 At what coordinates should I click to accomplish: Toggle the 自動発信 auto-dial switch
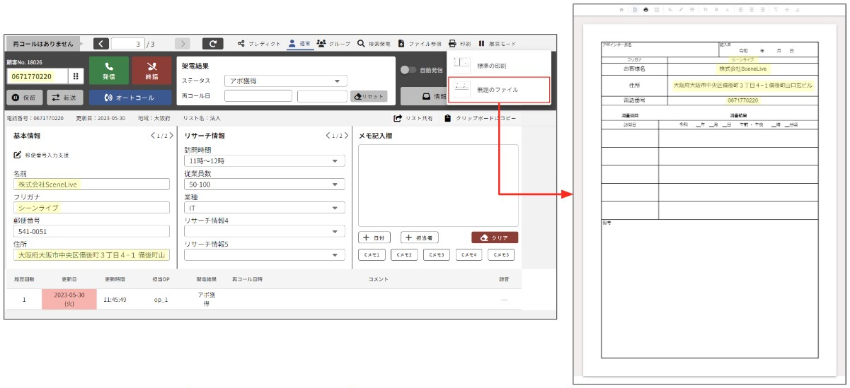tap(408, 70)
